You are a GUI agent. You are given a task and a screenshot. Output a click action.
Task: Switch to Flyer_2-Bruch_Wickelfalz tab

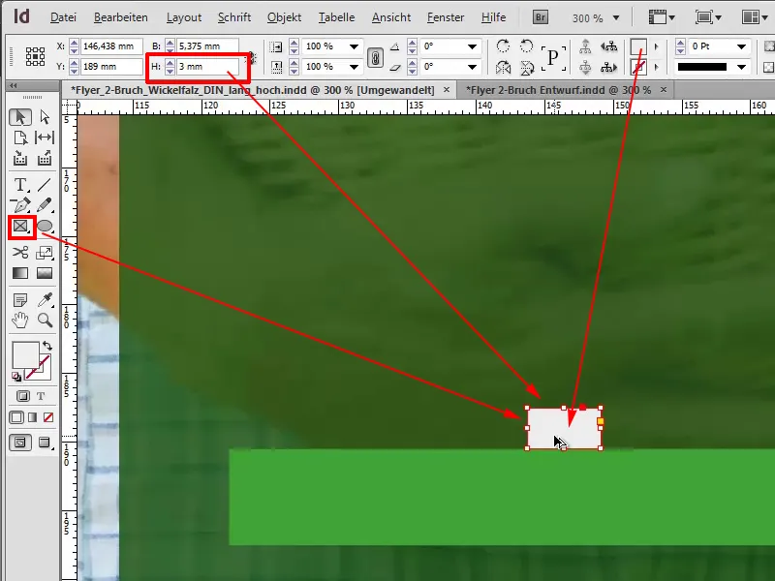tap(253, 90)
